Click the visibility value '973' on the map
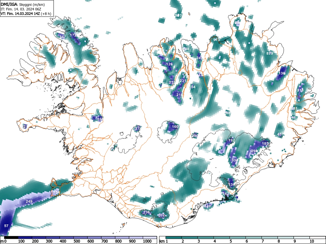This screenshot has height=244, width=326. click(216, 39)
